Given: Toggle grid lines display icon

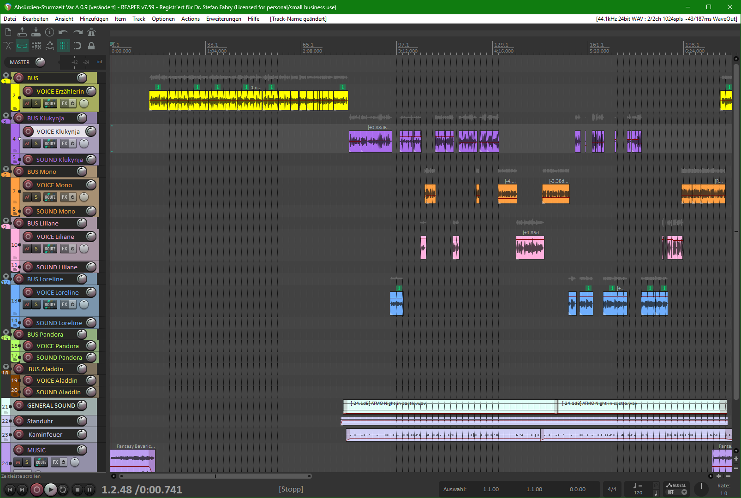Looking at the screenshot, I should 63,46.
